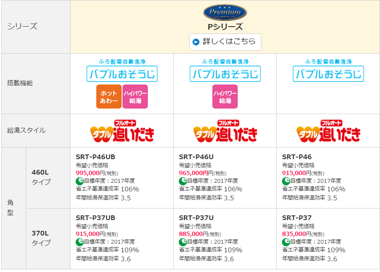This screenshot has height=272, width=380.
Task: Click ハイパワー給湯 icon in the middle column
Action: click(x=225, y=97)
